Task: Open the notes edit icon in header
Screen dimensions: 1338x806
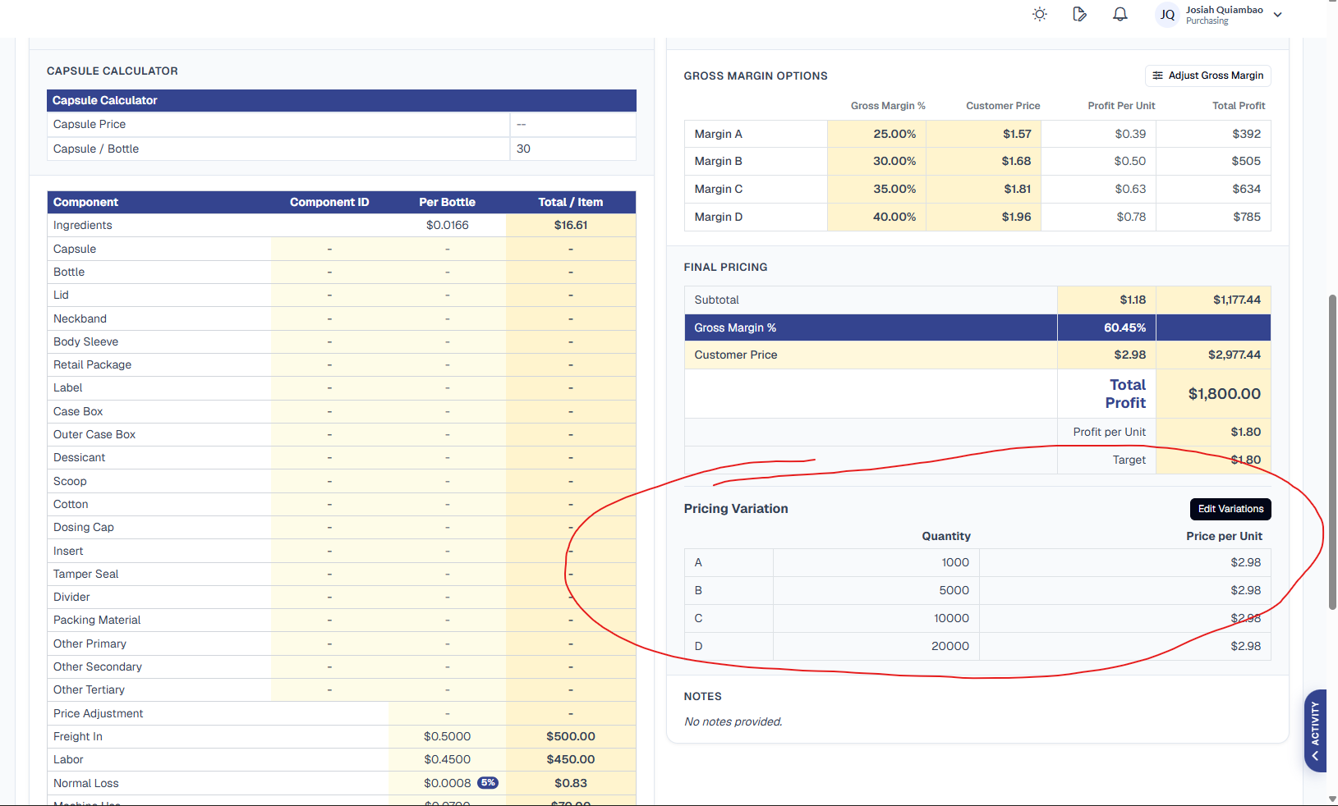Action: pyautogui.click(x=1080, y=14)
